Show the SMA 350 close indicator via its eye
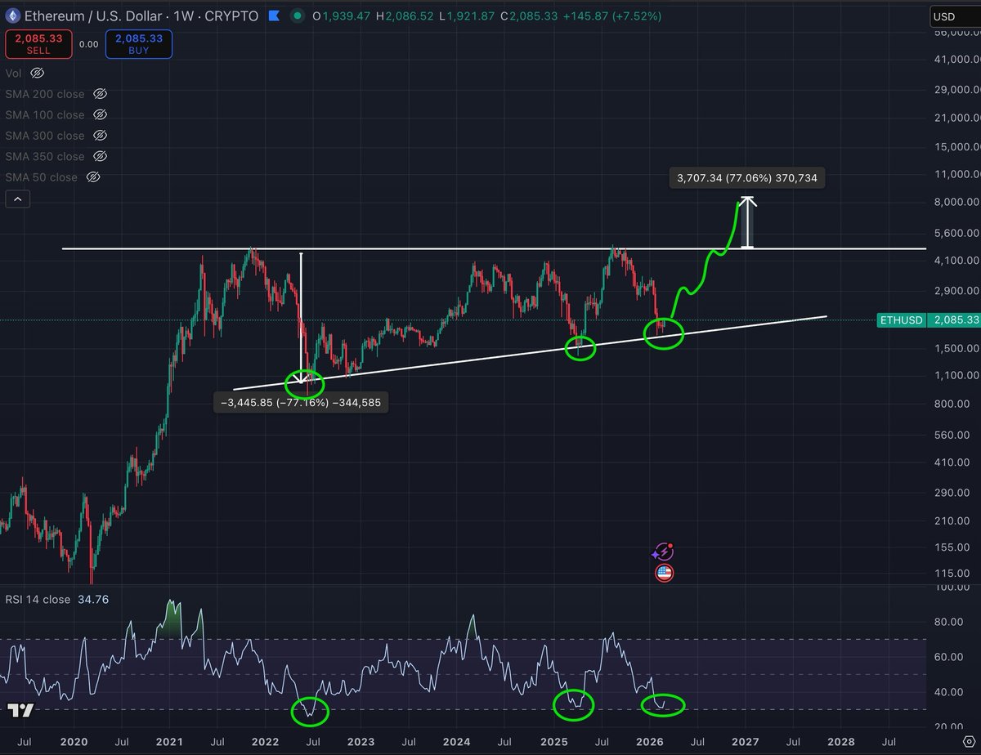The height and width of the screenshot is (755, 981). point(101,156)
